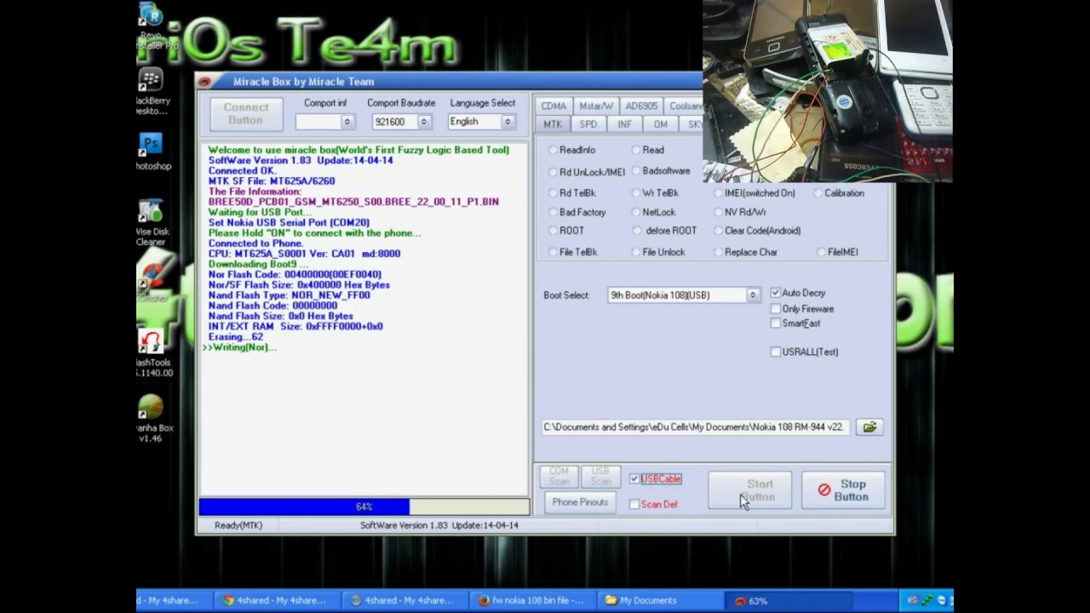Expand the Boot Select 9th Boot dropdown
This screenshot has width=1090, height=613.
[752, 295]
